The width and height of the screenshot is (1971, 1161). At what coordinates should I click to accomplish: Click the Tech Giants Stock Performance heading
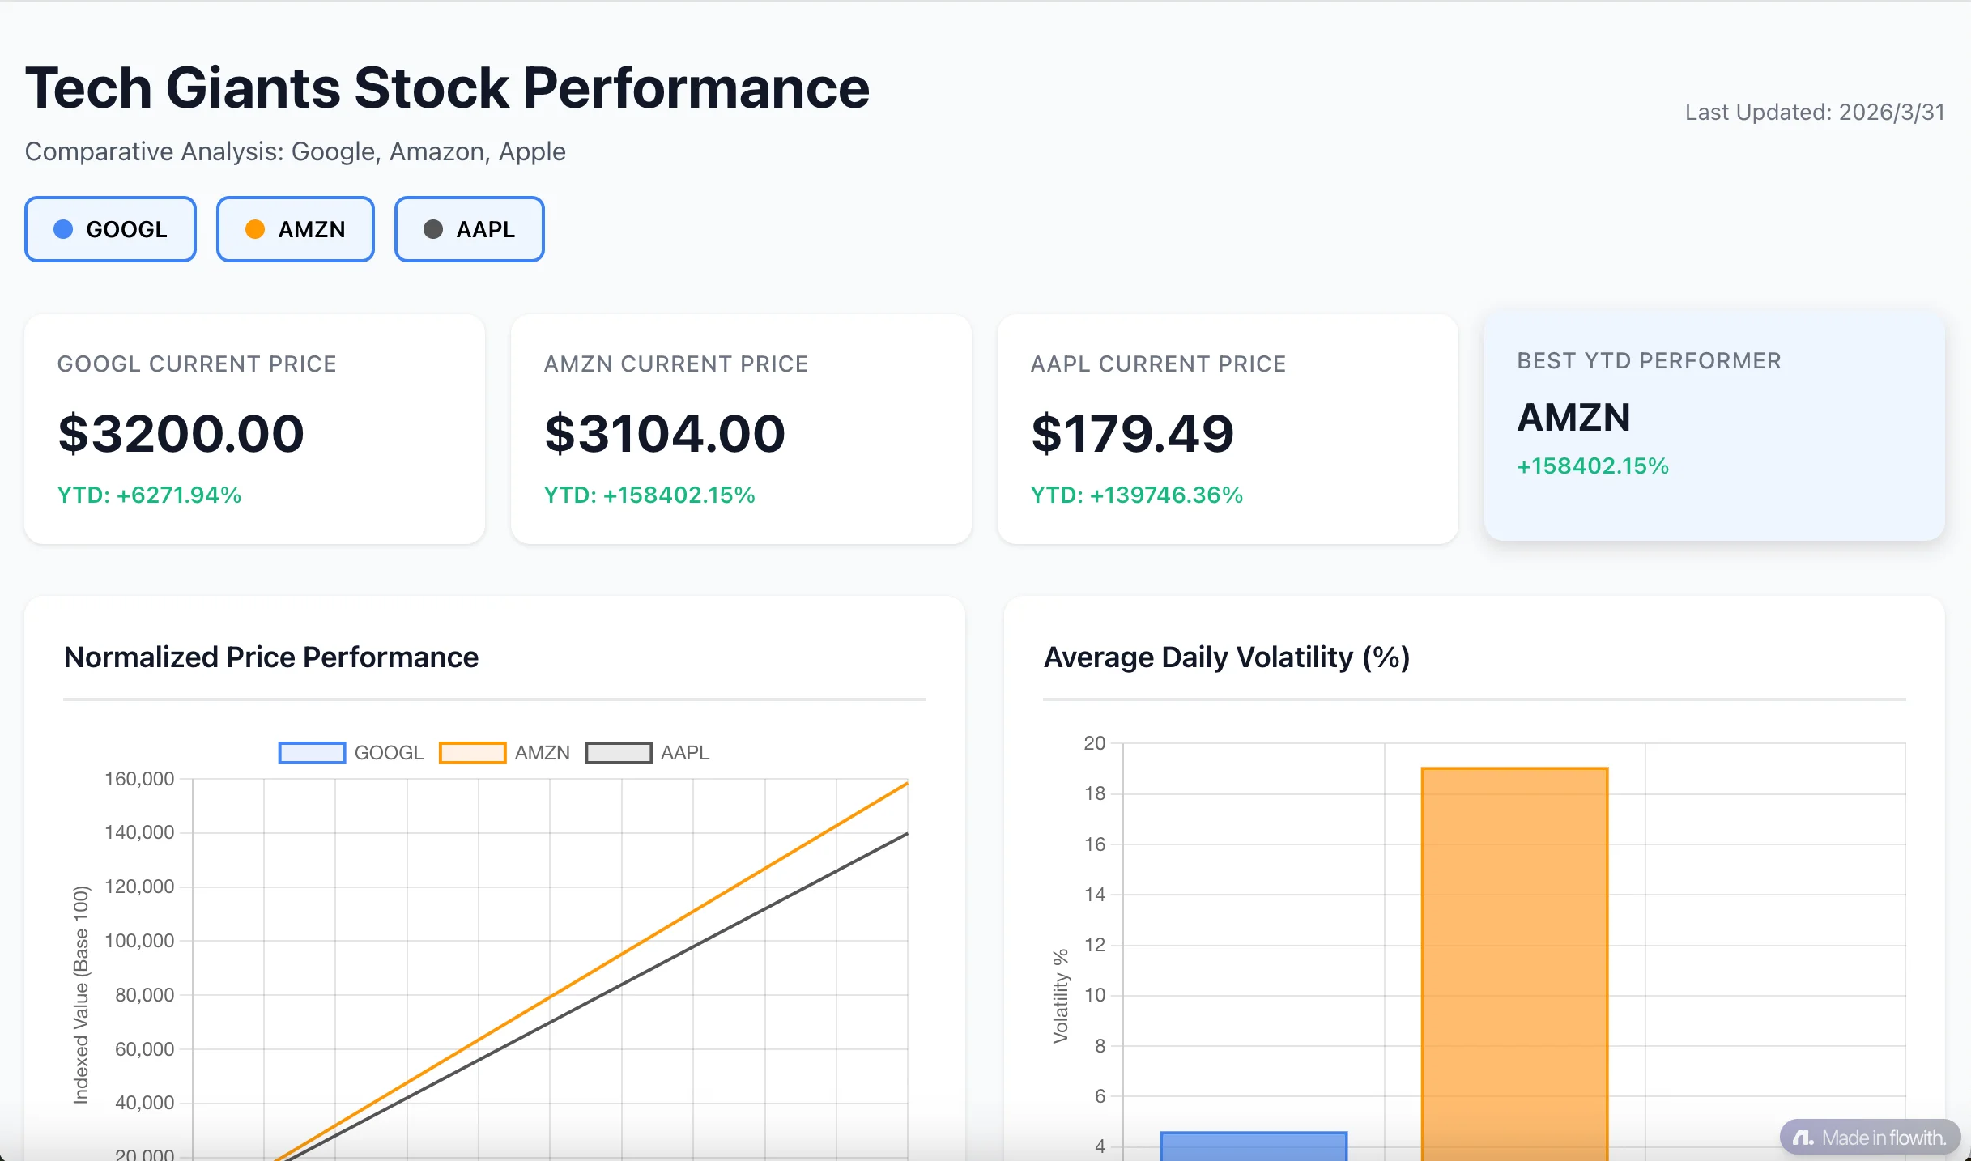448,87
